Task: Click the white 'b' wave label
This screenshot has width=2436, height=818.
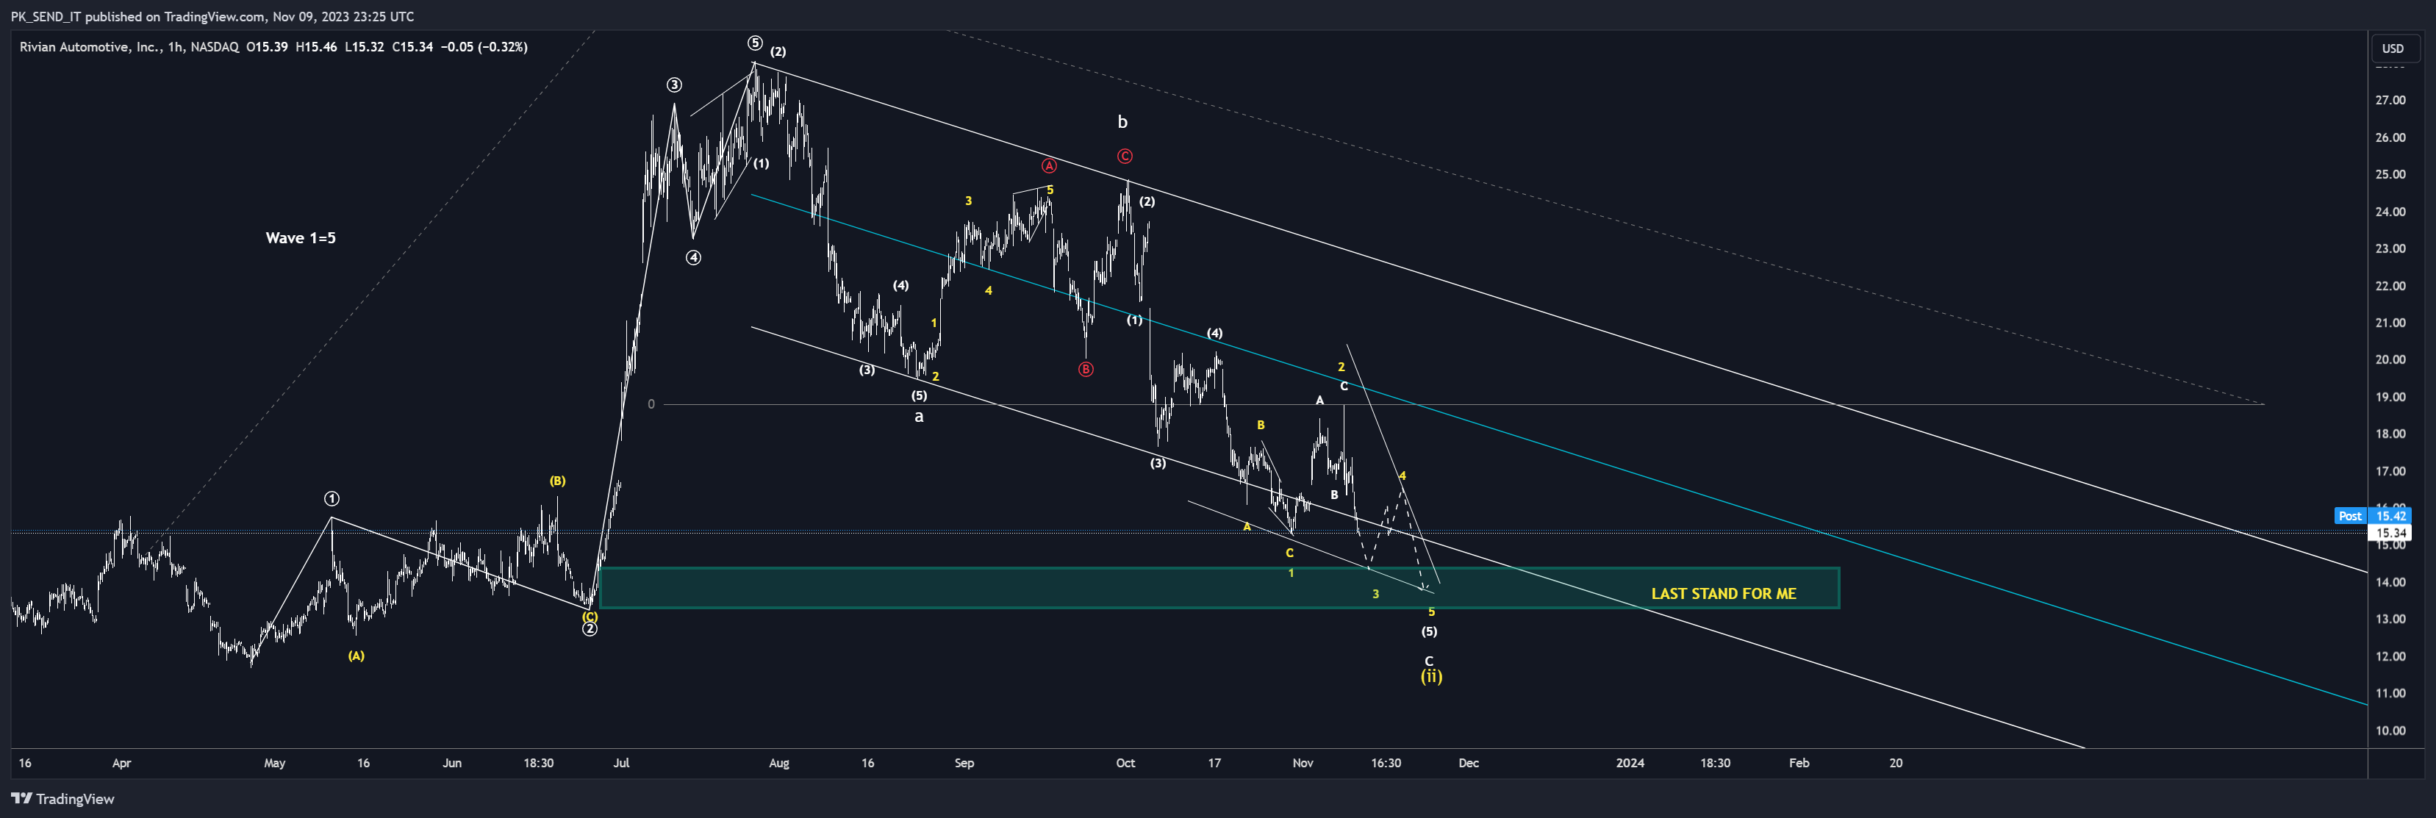Action: point(1122,122)
